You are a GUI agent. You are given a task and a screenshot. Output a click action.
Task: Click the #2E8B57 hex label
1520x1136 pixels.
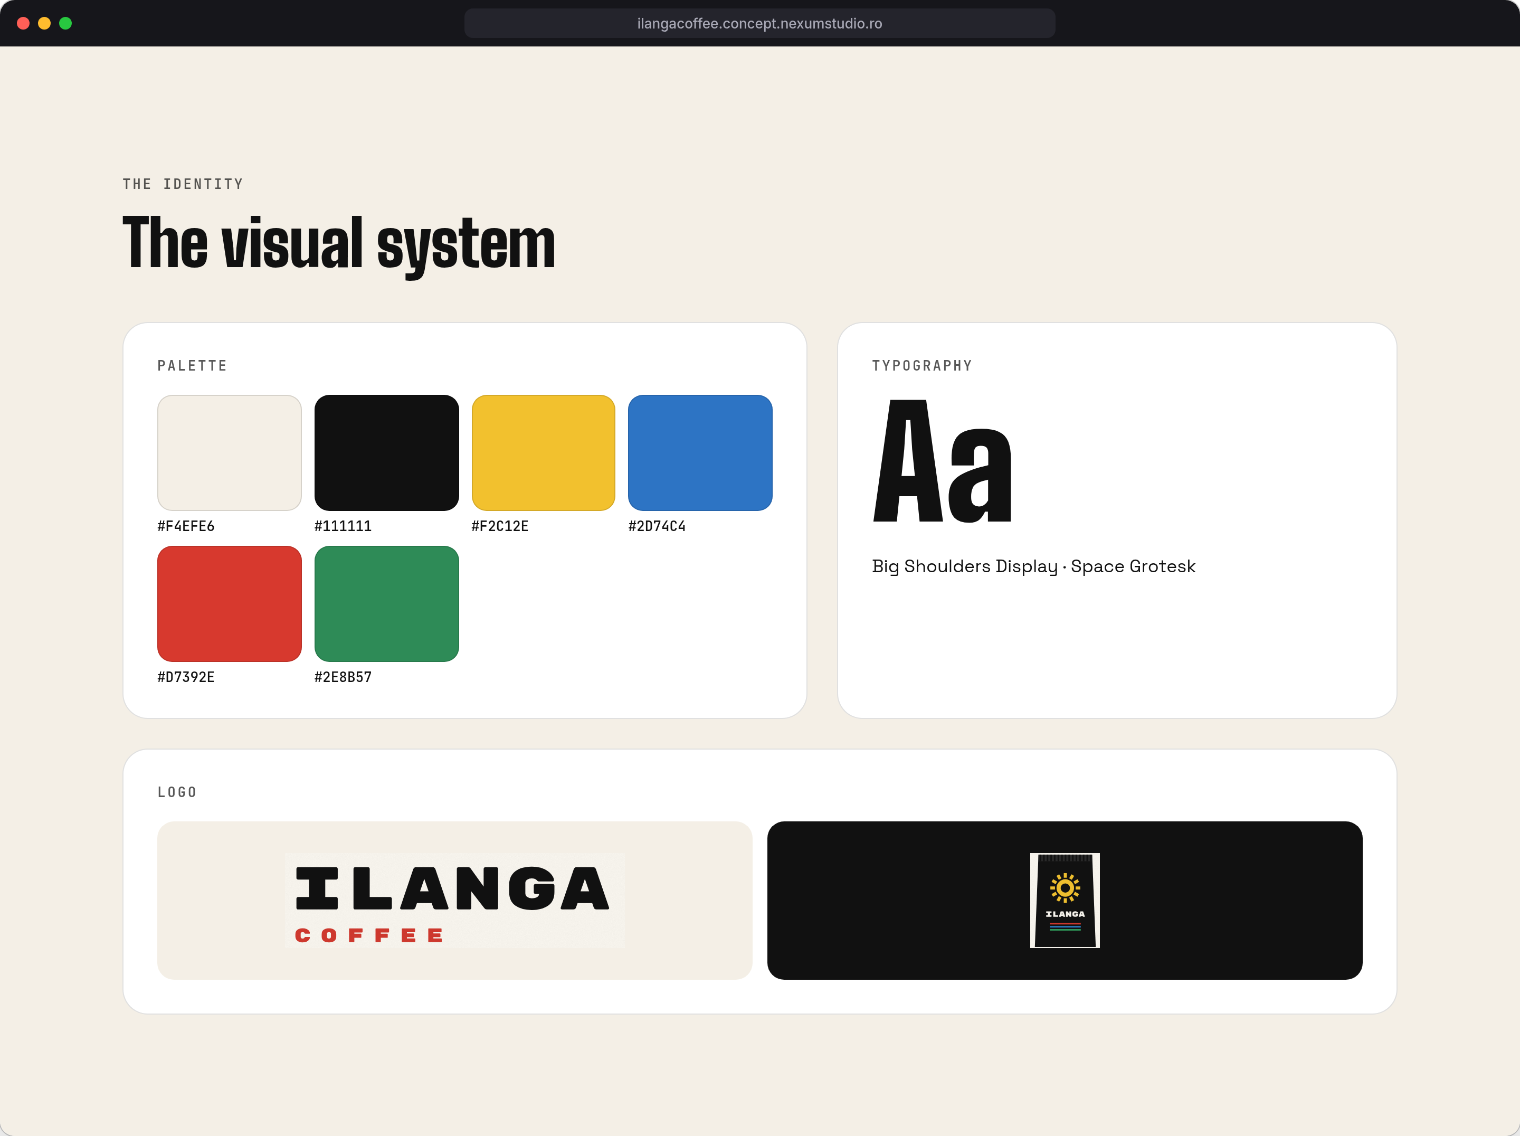[x=343, y=677]
